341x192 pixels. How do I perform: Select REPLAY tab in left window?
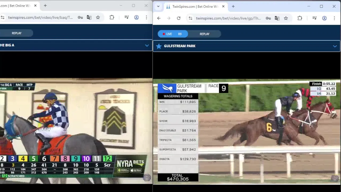point(17,33)
